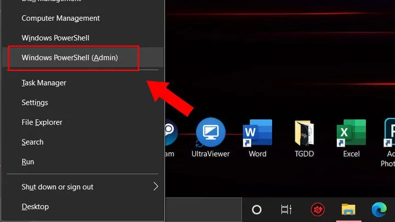This screenshot has width=395, height=222.
Task: Open the Steam desktop icon
Action: 170,132
